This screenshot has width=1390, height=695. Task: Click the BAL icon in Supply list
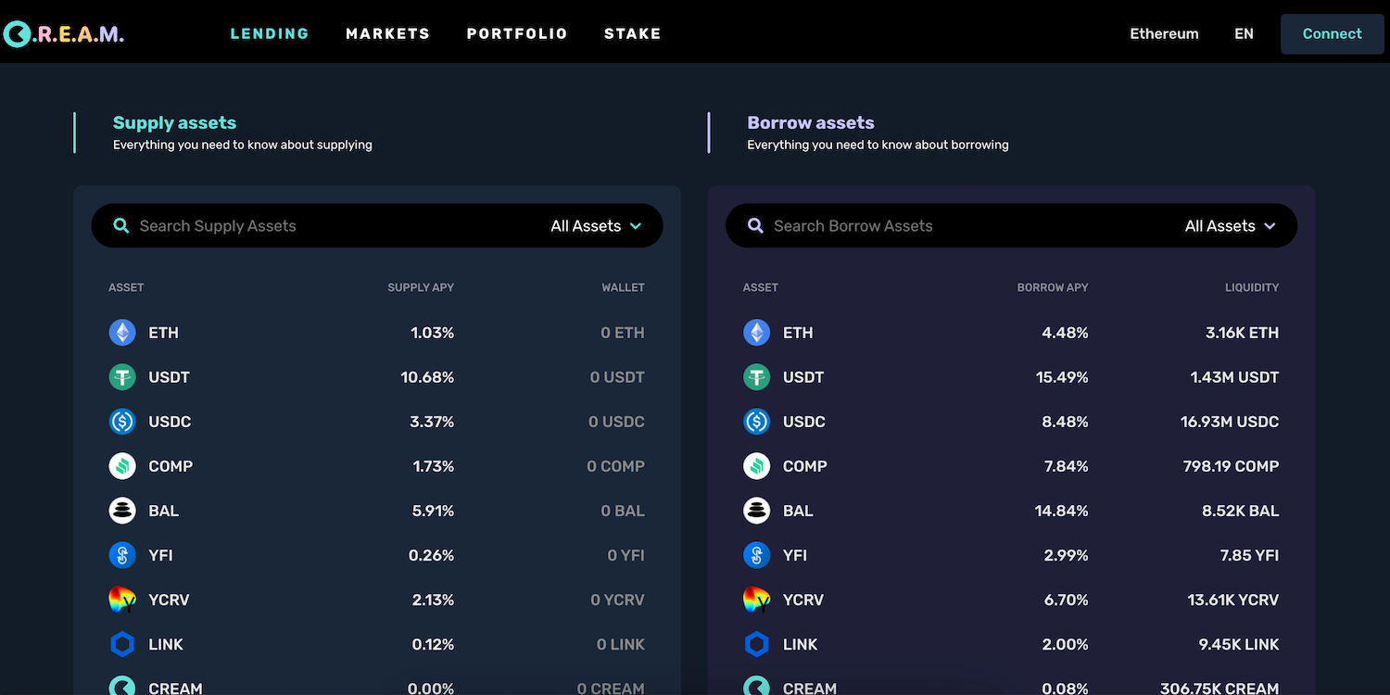point(122,511)
